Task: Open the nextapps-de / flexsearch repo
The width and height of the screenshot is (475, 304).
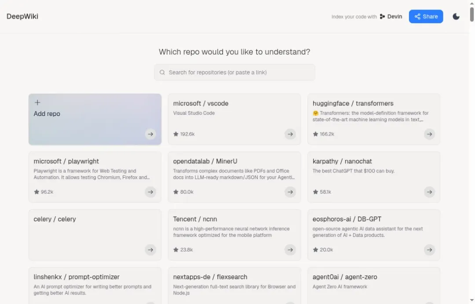Action: coord(234,286)
